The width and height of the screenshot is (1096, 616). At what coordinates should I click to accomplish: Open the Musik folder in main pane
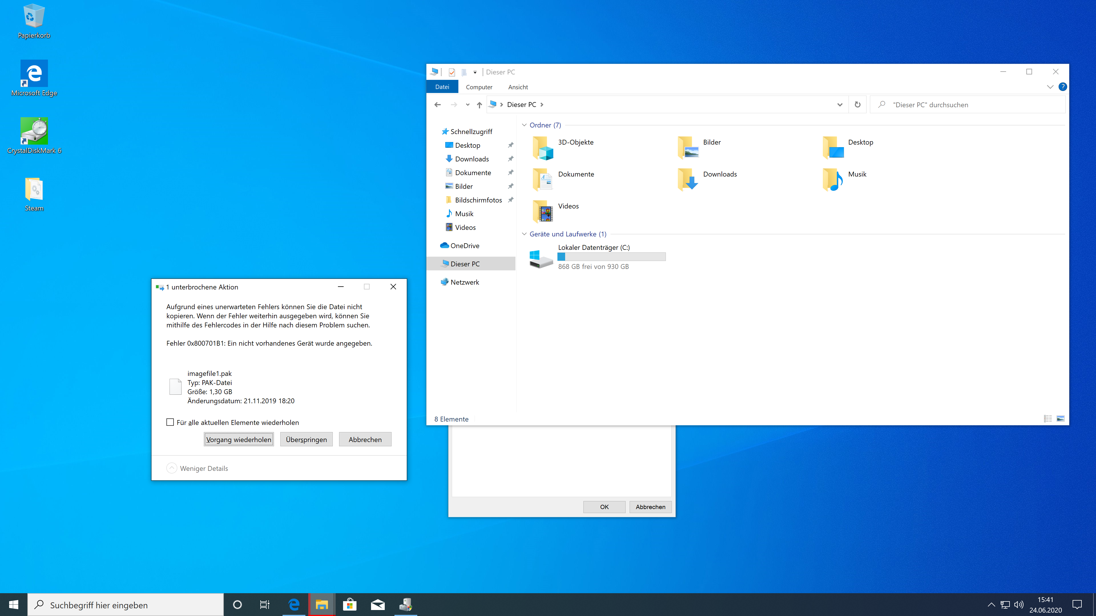click(x=844, y=179)
